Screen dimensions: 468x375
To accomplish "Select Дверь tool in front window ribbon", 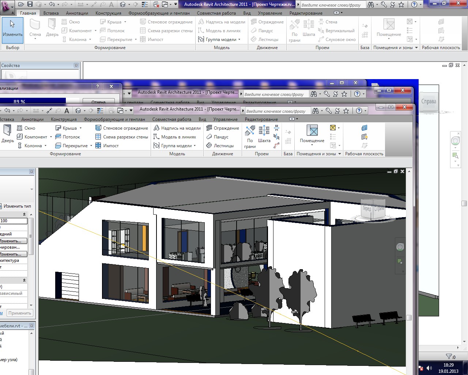I will 7,133.
